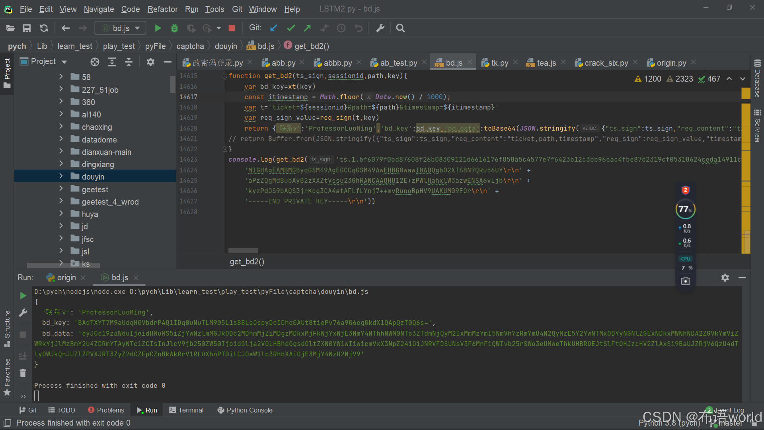Click locate-in-project target icon
This screenshot has height=430, width=764.
(x=95, y=62)
